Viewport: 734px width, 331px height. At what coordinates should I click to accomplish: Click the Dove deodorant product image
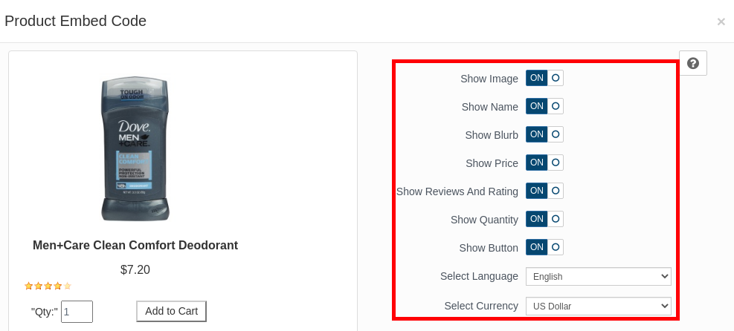click(135, 148)
